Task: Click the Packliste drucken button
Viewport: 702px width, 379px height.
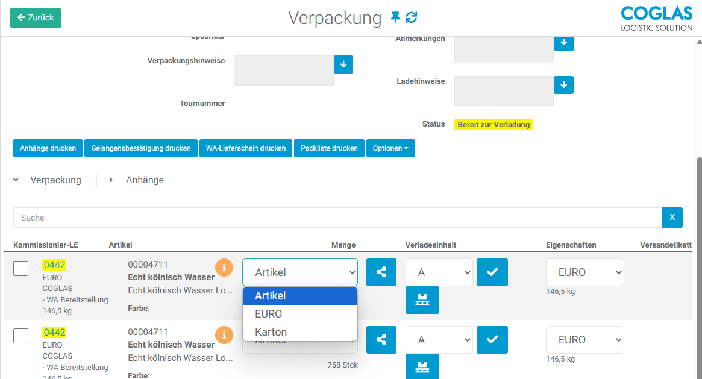Action: click(x=329, y=148)
